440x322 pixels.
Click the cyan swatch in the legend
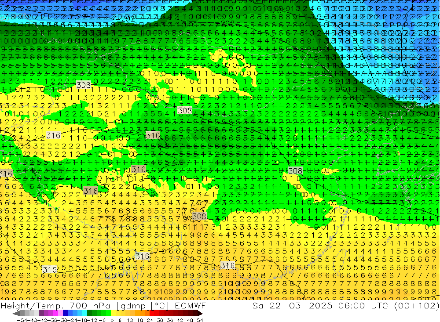(x=84, y=313)
